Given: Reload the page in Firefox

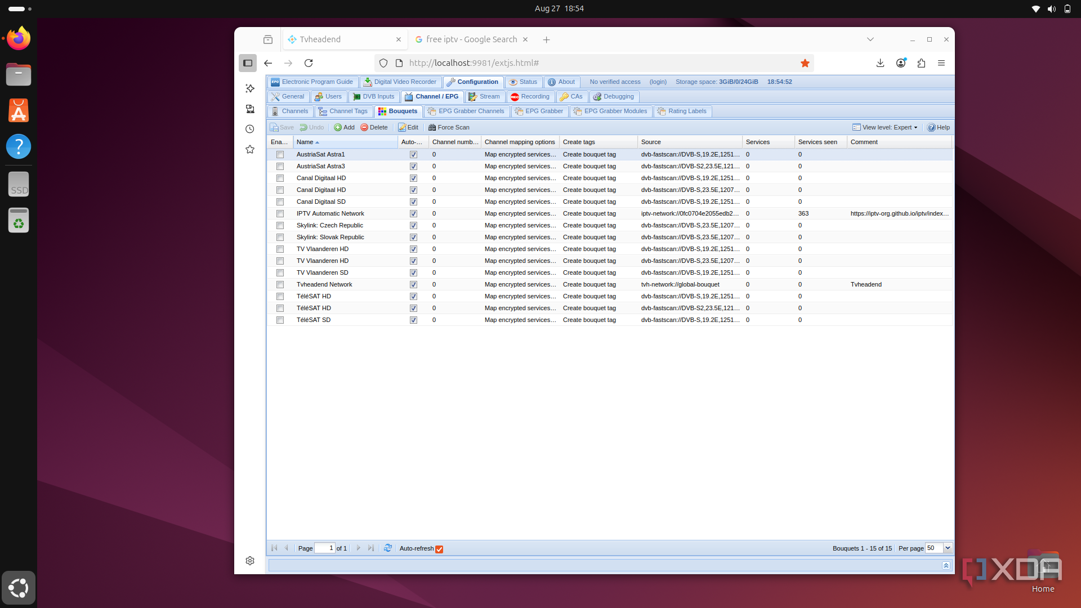Looking at the screenshot, I should [309, 63].
